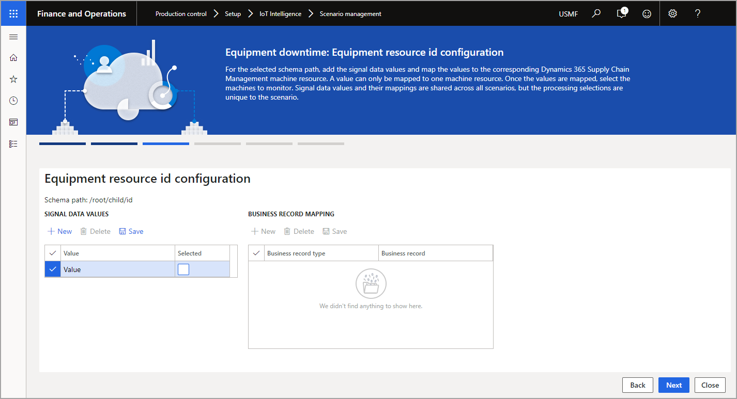
Task: Click the search magnifier icon
Action: click(x=596, y=14)
